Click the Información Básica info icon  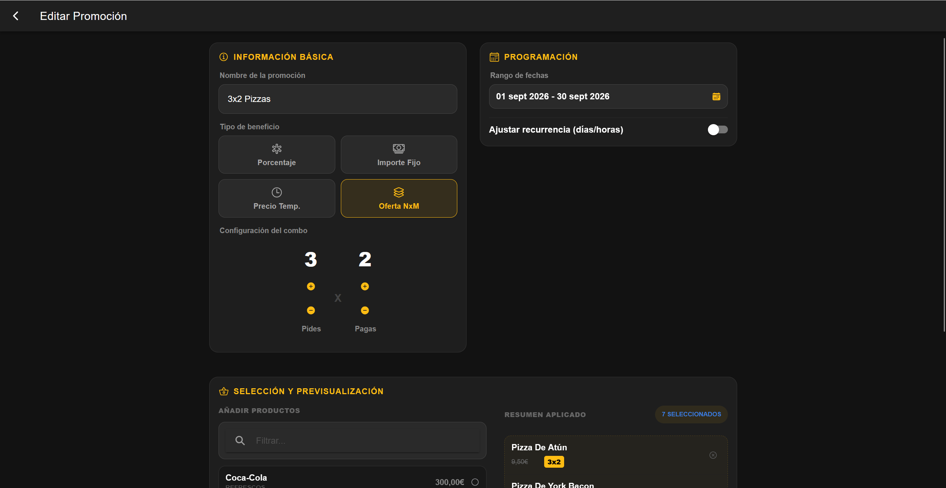coord(224,57)
